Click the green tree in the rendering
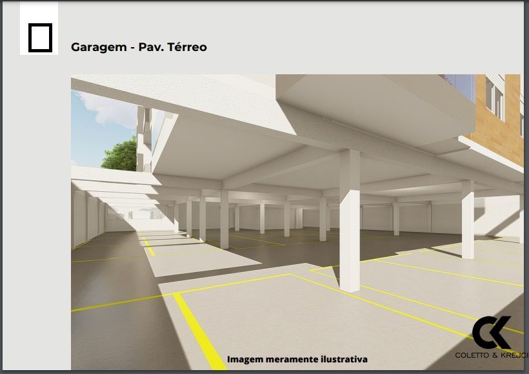 point(121,155)
